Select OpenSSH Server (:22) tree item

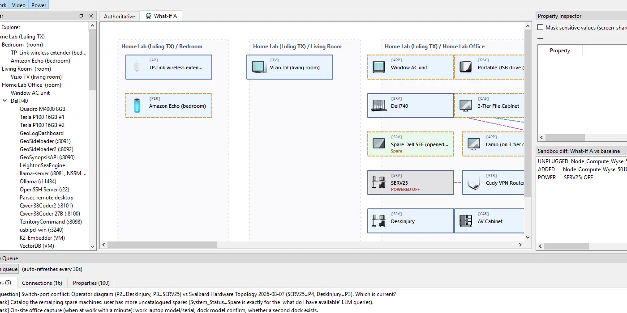tap(44, 190)
